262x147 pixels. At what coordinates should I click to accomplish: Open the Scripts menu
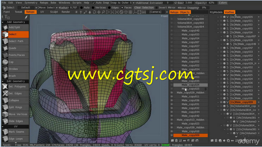pos(77,3)
